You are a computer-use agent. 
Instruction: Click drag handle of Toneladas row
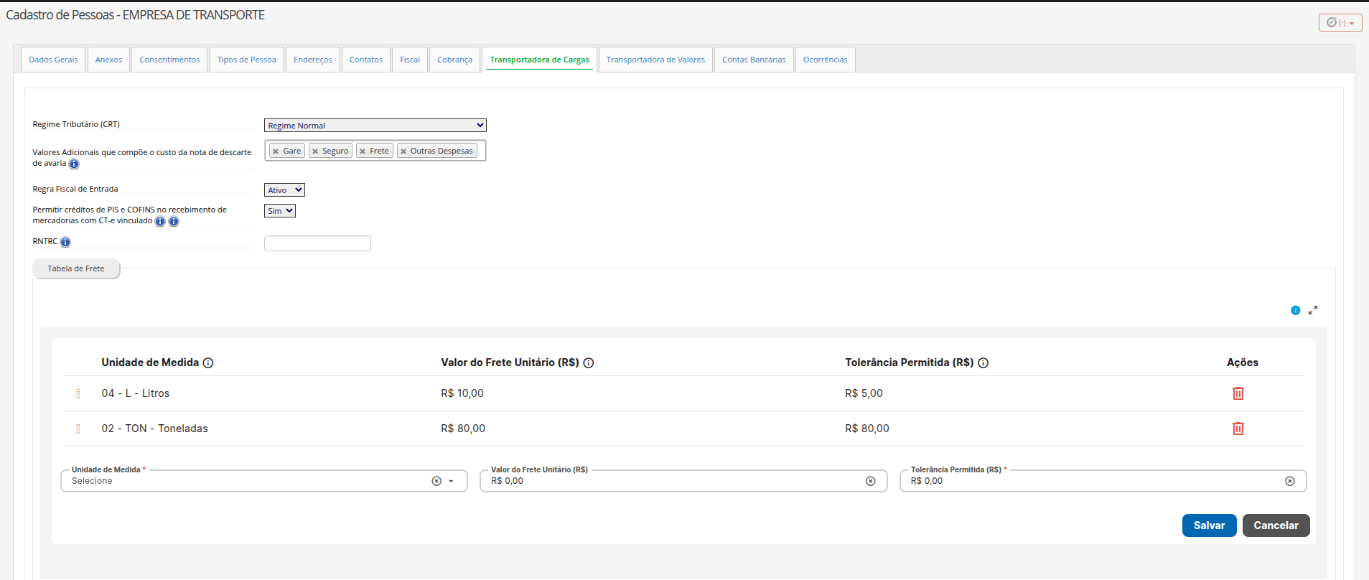coord(78,429)
